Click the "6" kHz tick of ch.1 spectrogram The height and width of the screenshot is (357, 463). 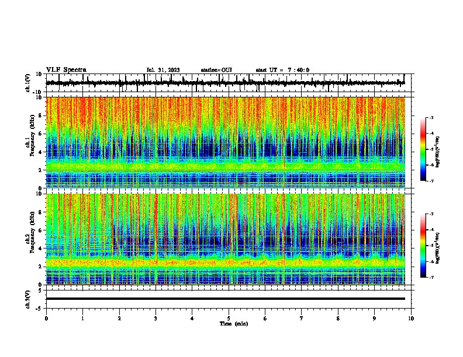[x=41, y=134]
